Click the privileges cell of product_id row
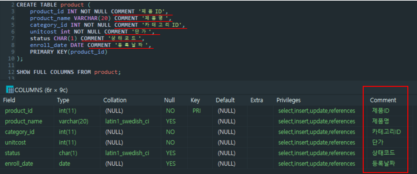This screenshot has width=417, height=174. click(x=317, y=111)
